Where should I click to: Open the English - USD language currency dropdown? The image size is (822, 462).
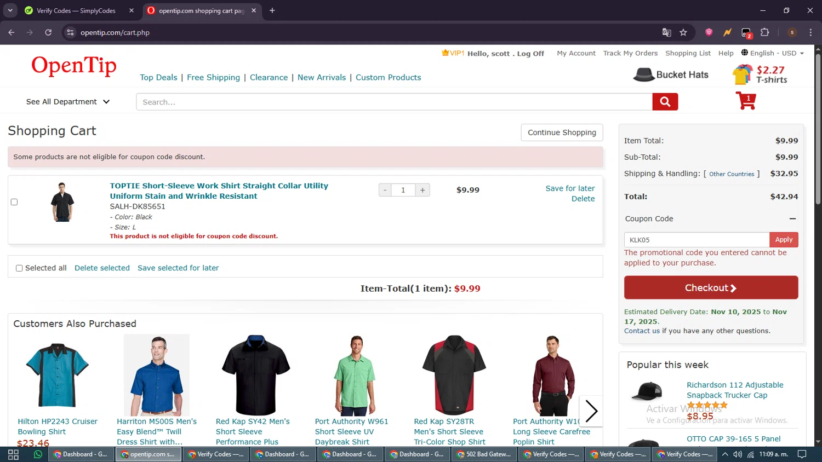pos(773,53)
